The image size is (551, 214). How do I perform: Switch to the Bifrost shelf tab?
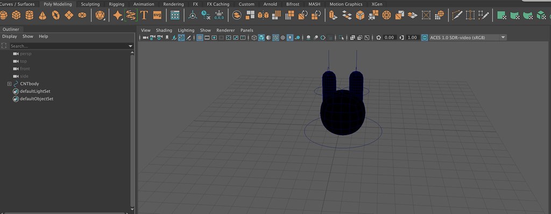click(x=293, y=4)
